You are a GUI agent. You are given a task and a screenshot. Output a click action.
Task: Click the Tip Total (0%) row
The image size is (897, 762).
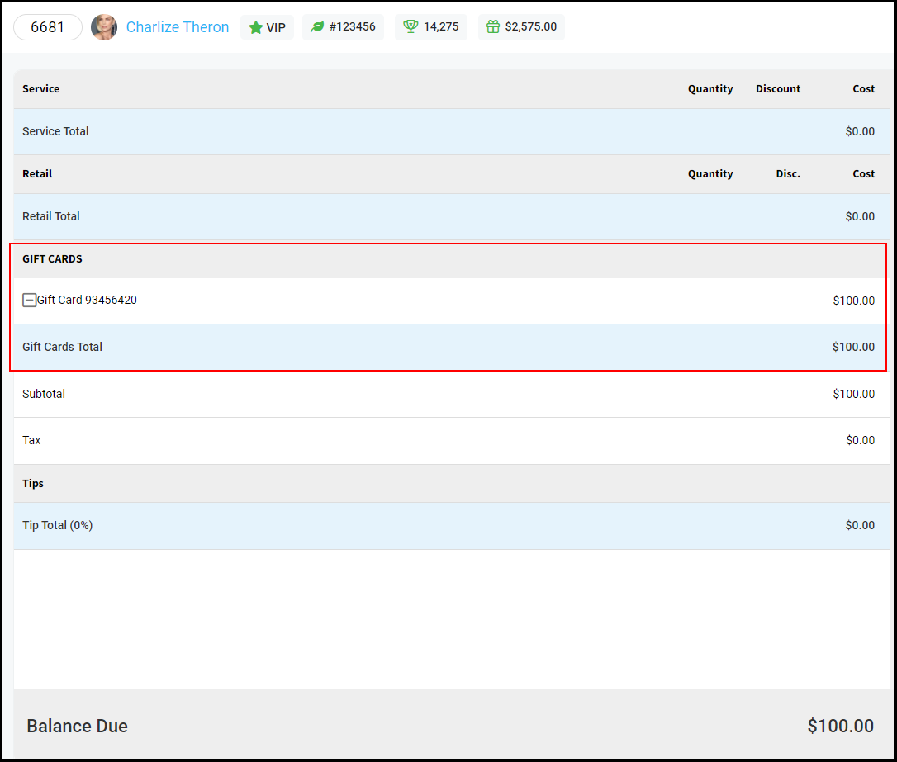tap(452, 525)
